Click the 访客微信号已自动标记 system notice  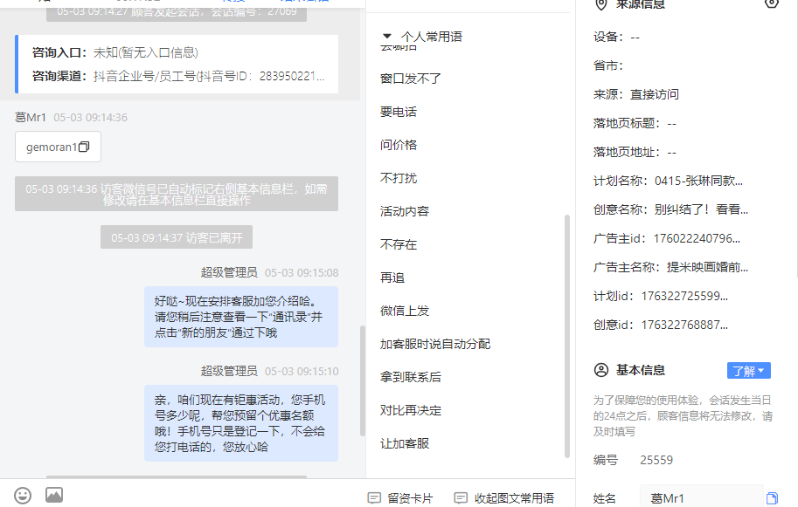click(x=176, y=194)
